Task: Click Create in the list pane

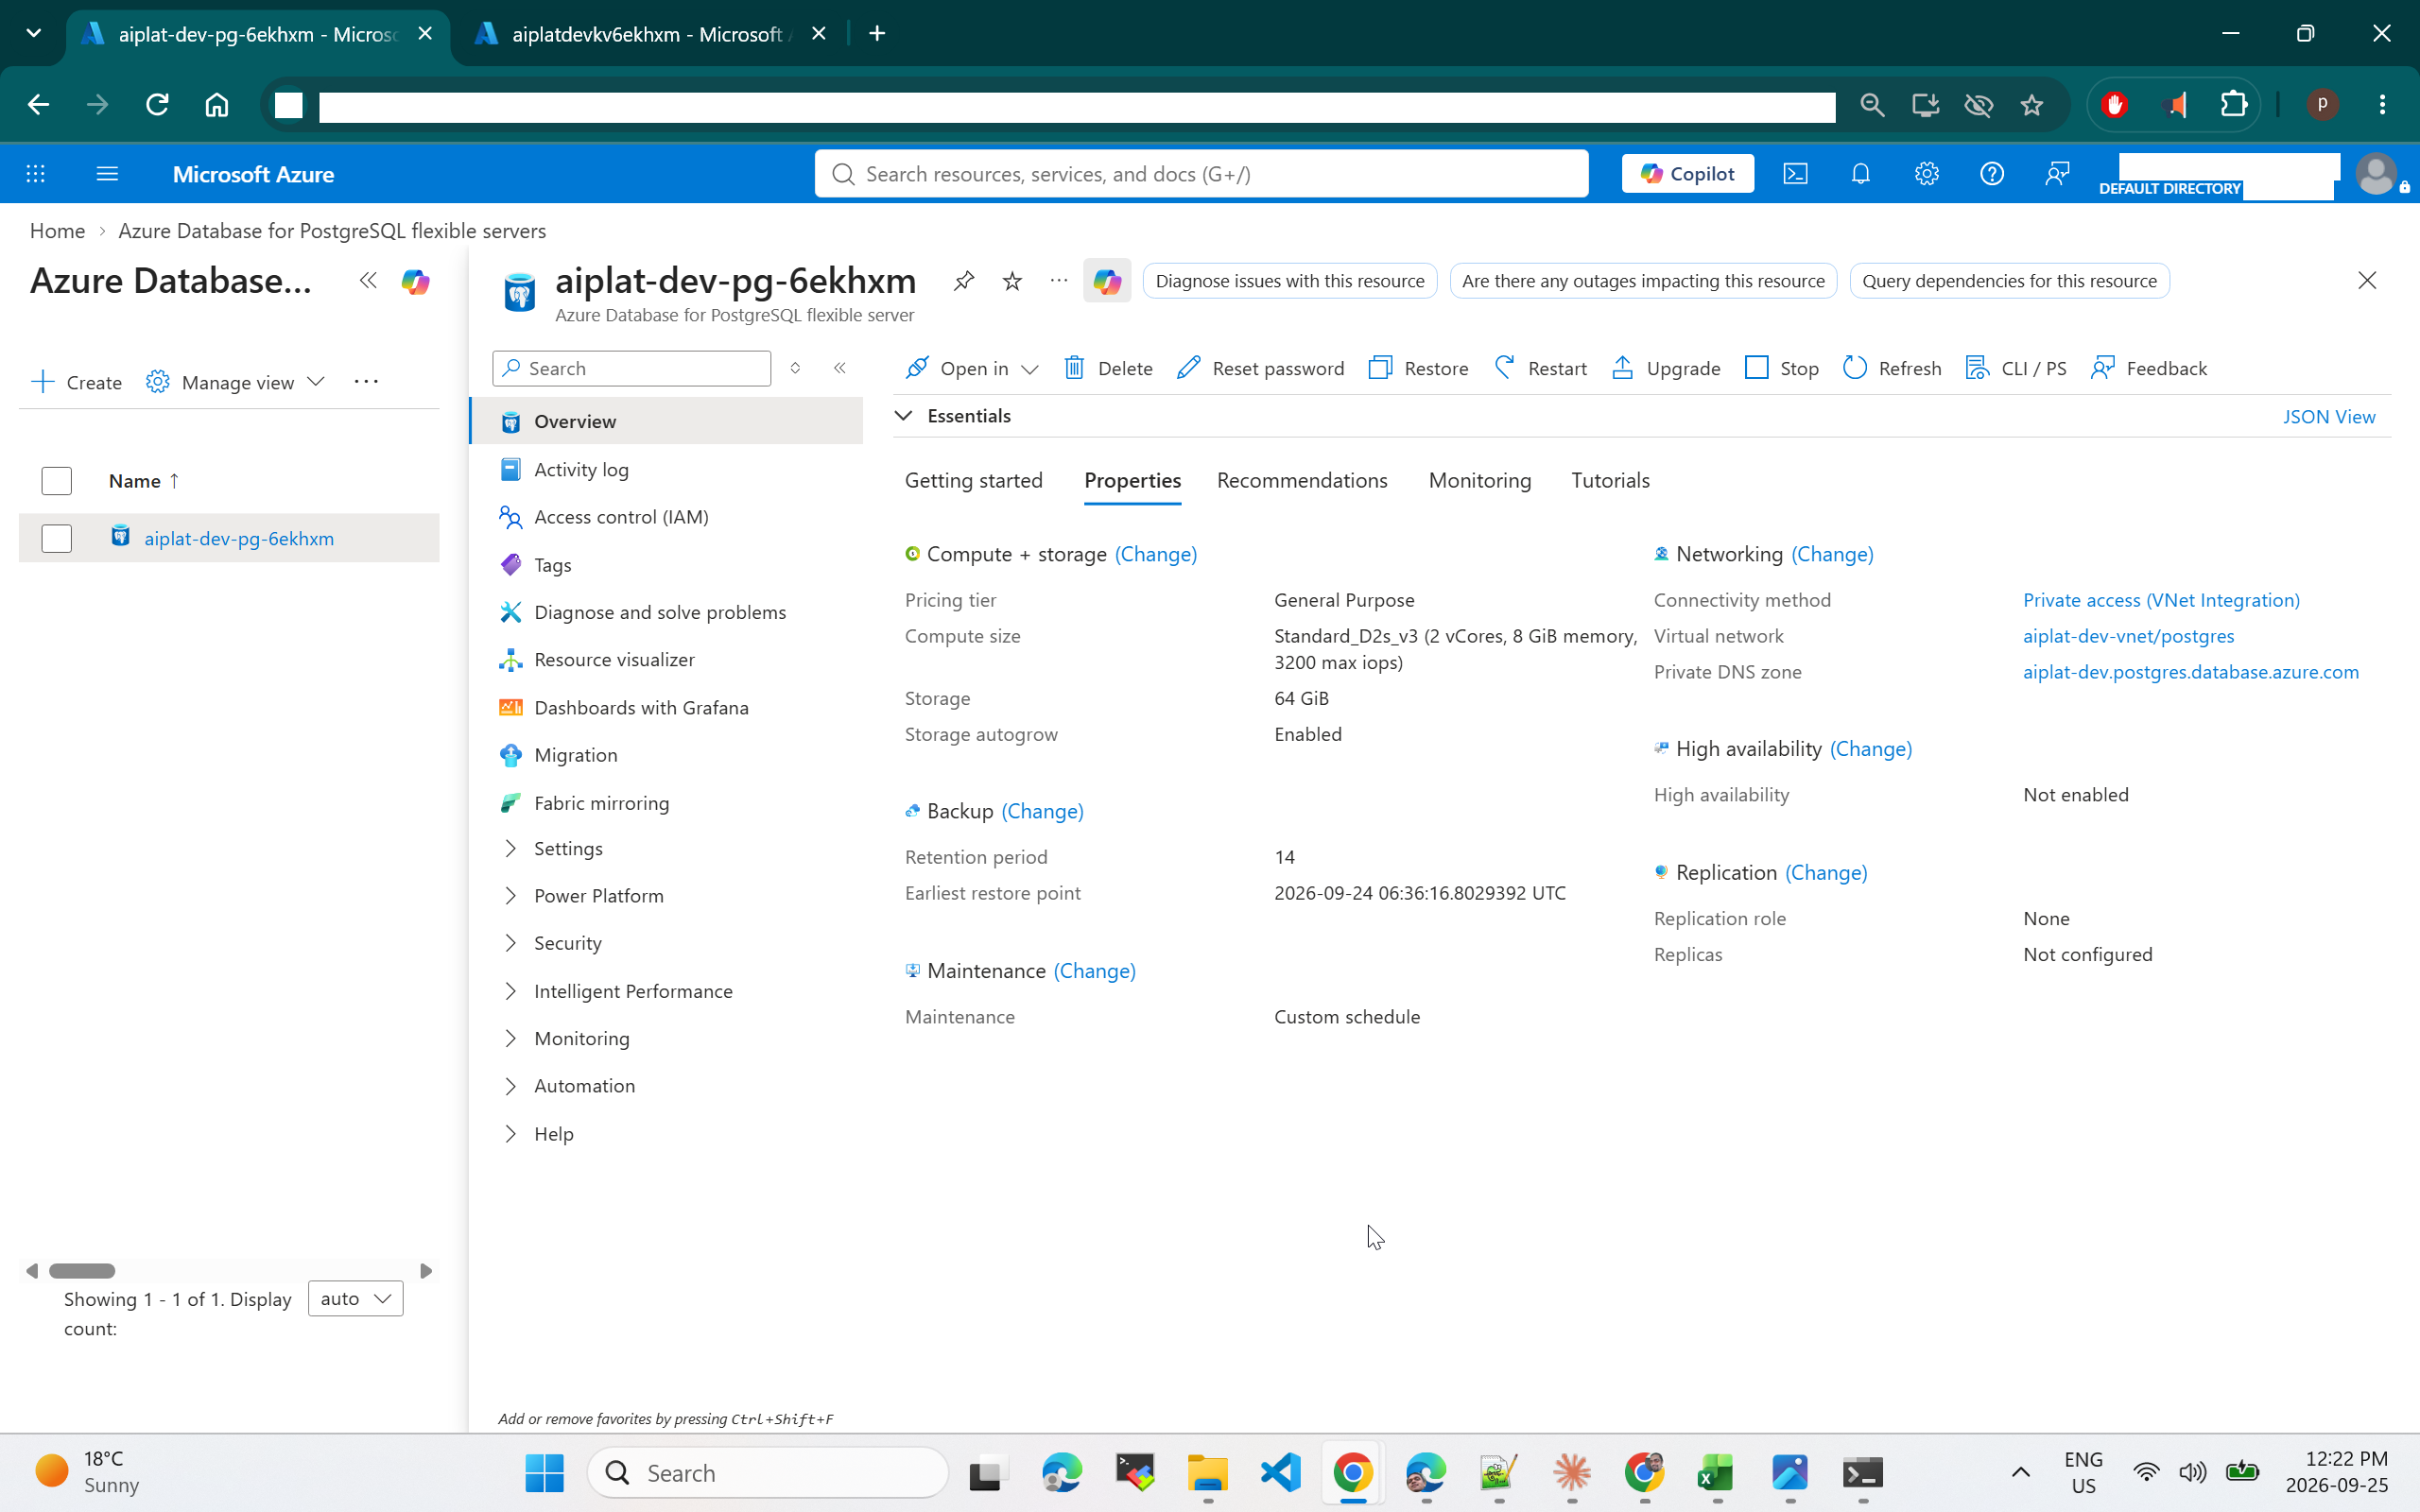Action: [77, 382]
